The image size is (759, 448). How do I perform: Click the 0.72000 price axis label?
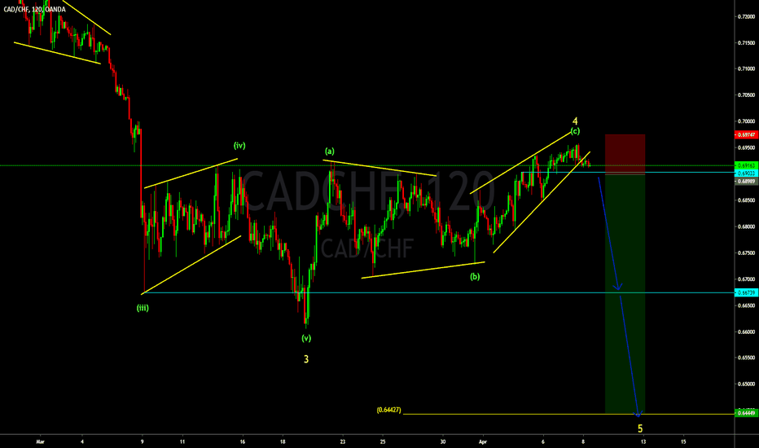[x=746, y=17]
